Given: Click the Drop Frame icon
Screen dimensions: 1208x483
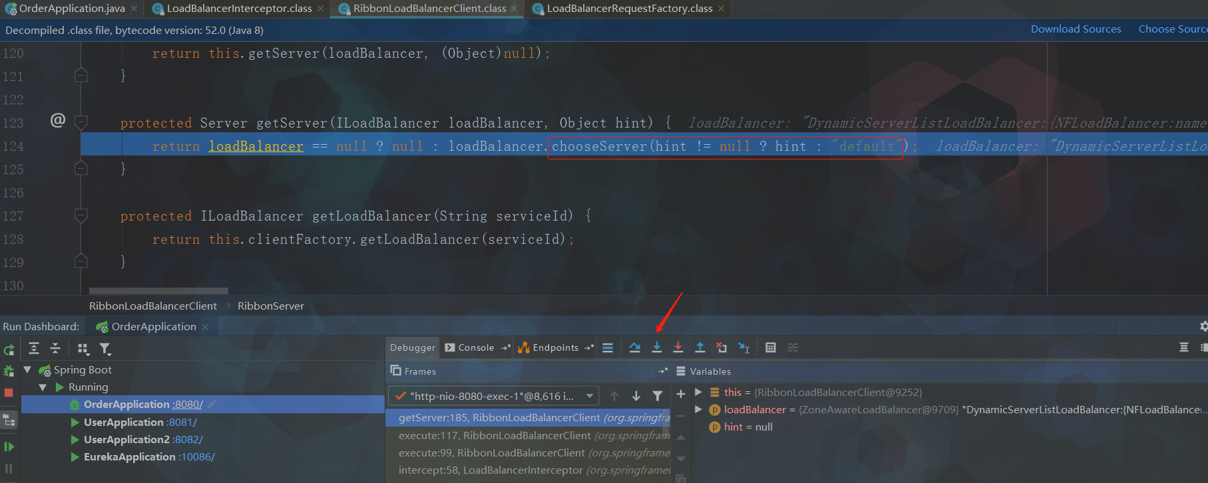Looking at the screenshot, I should [x=721, y=347].
